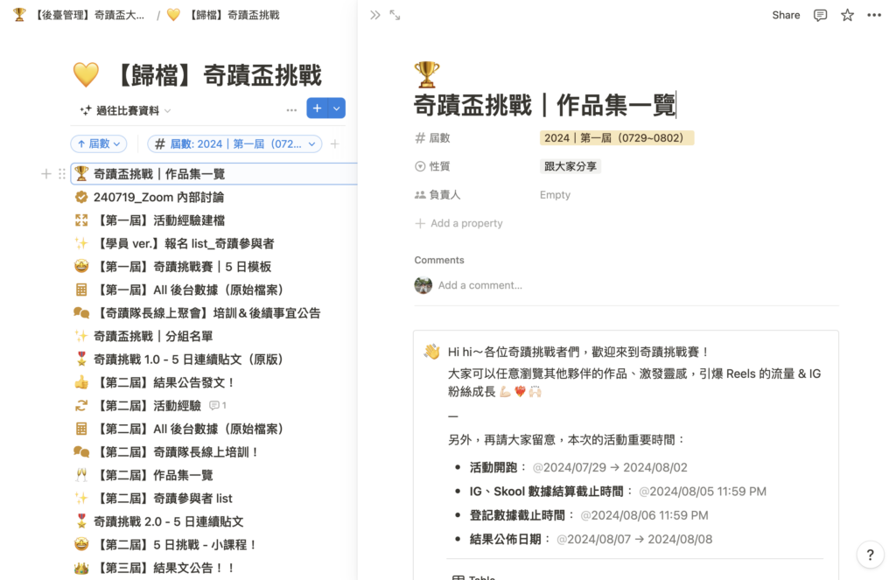
Task: Open 【後臺管理】 breadcrumb link
Action: [x=80, y=15]
